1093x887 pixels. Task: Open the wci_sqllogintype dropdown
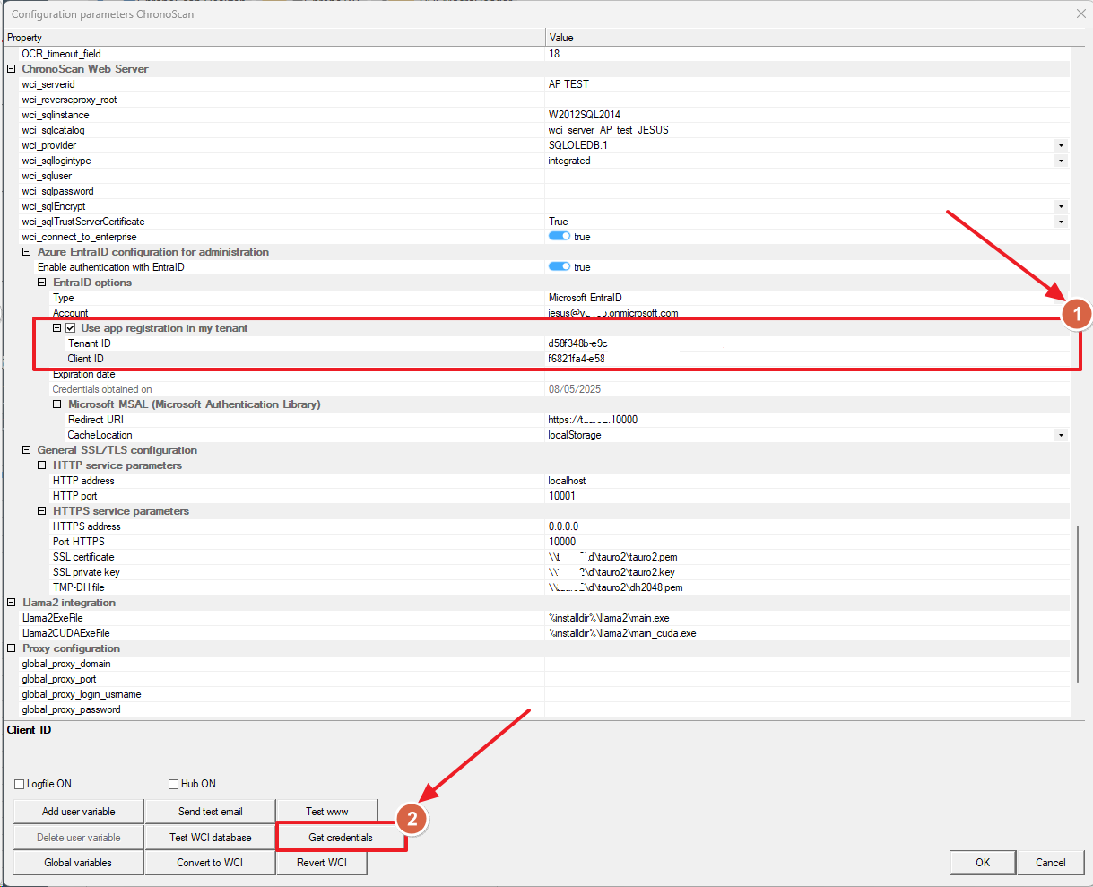[1061, 161]
